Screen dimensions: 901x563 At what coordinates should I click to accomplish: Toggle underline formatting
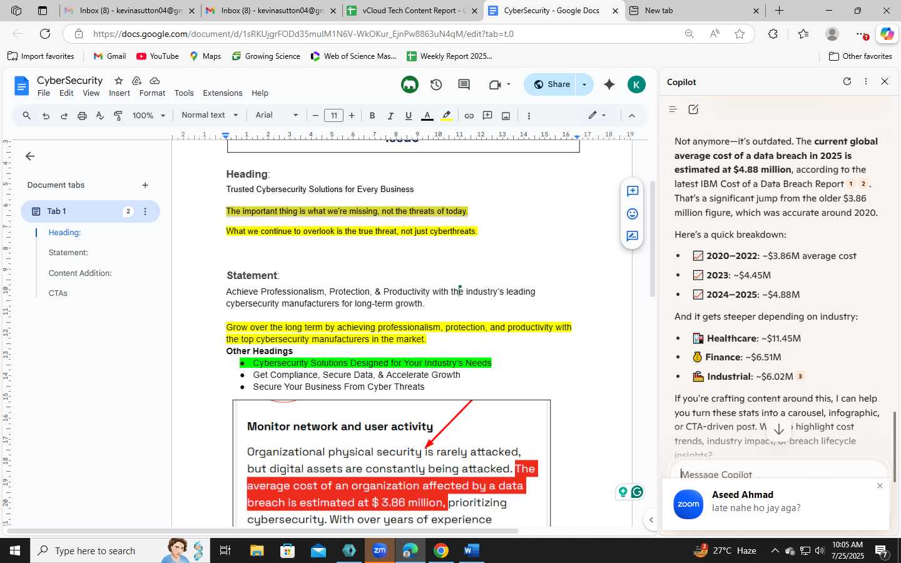point(409,116)
